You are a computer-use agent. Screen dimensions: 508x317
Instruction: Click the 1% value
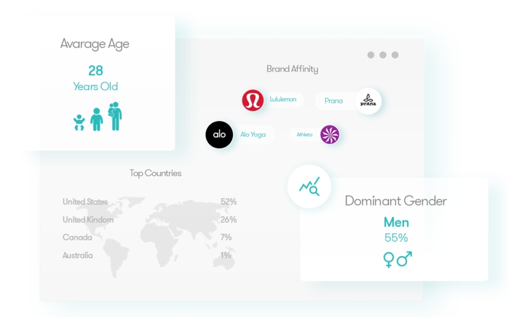(x=226, y=256)
